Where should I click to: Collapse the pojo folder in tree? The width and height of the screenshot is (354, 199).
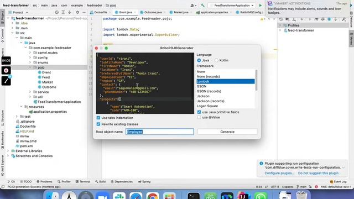30,67
